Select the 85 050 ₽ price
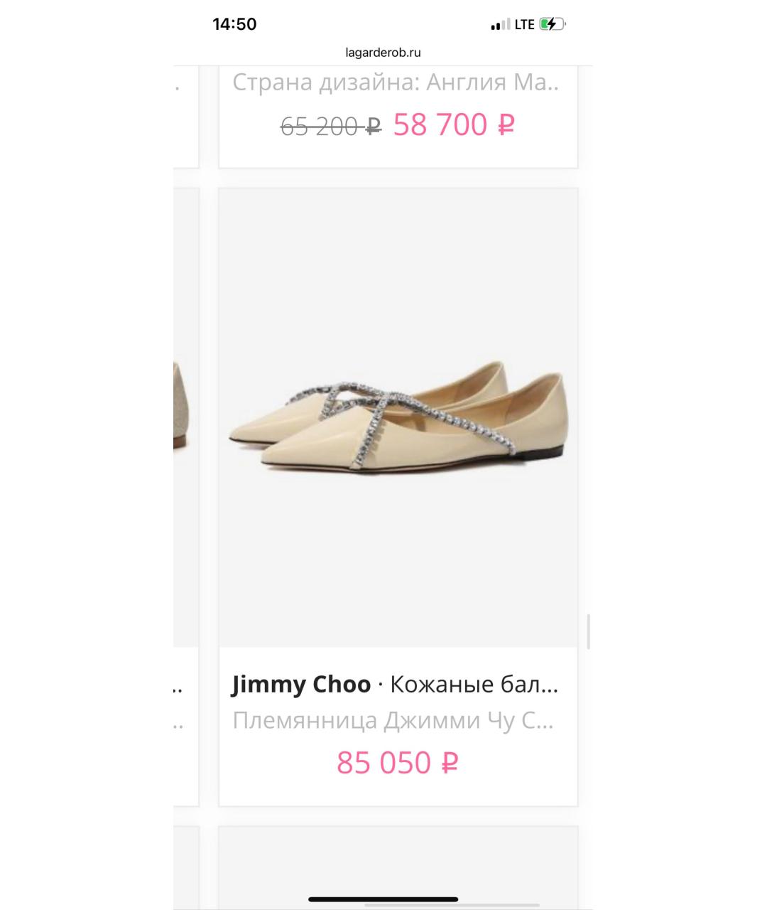 (397, 763)
